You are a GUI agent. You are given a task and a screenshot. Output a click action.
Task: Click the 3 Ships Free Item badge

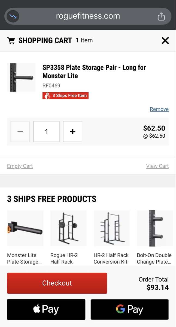tap(65, 96)
